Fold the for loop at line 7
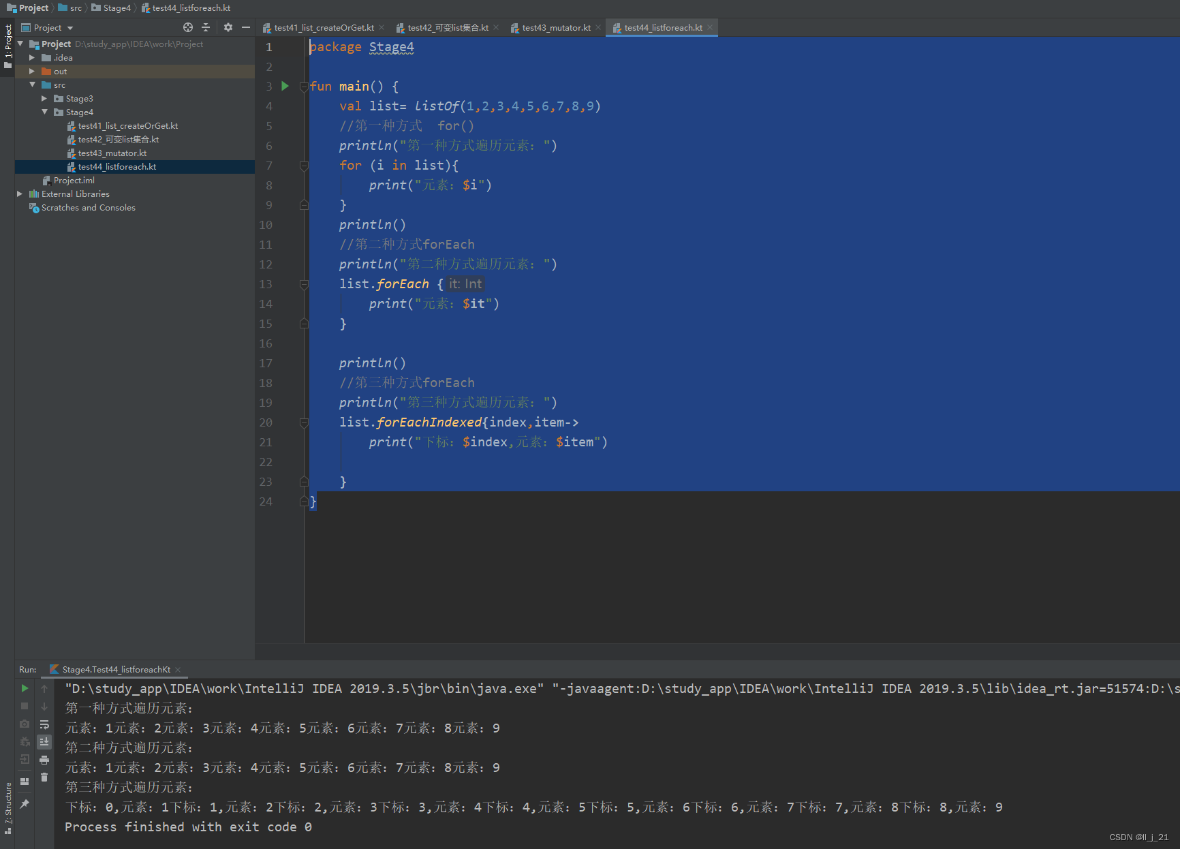The image size is (1180, 849). [x=304, y=166]
